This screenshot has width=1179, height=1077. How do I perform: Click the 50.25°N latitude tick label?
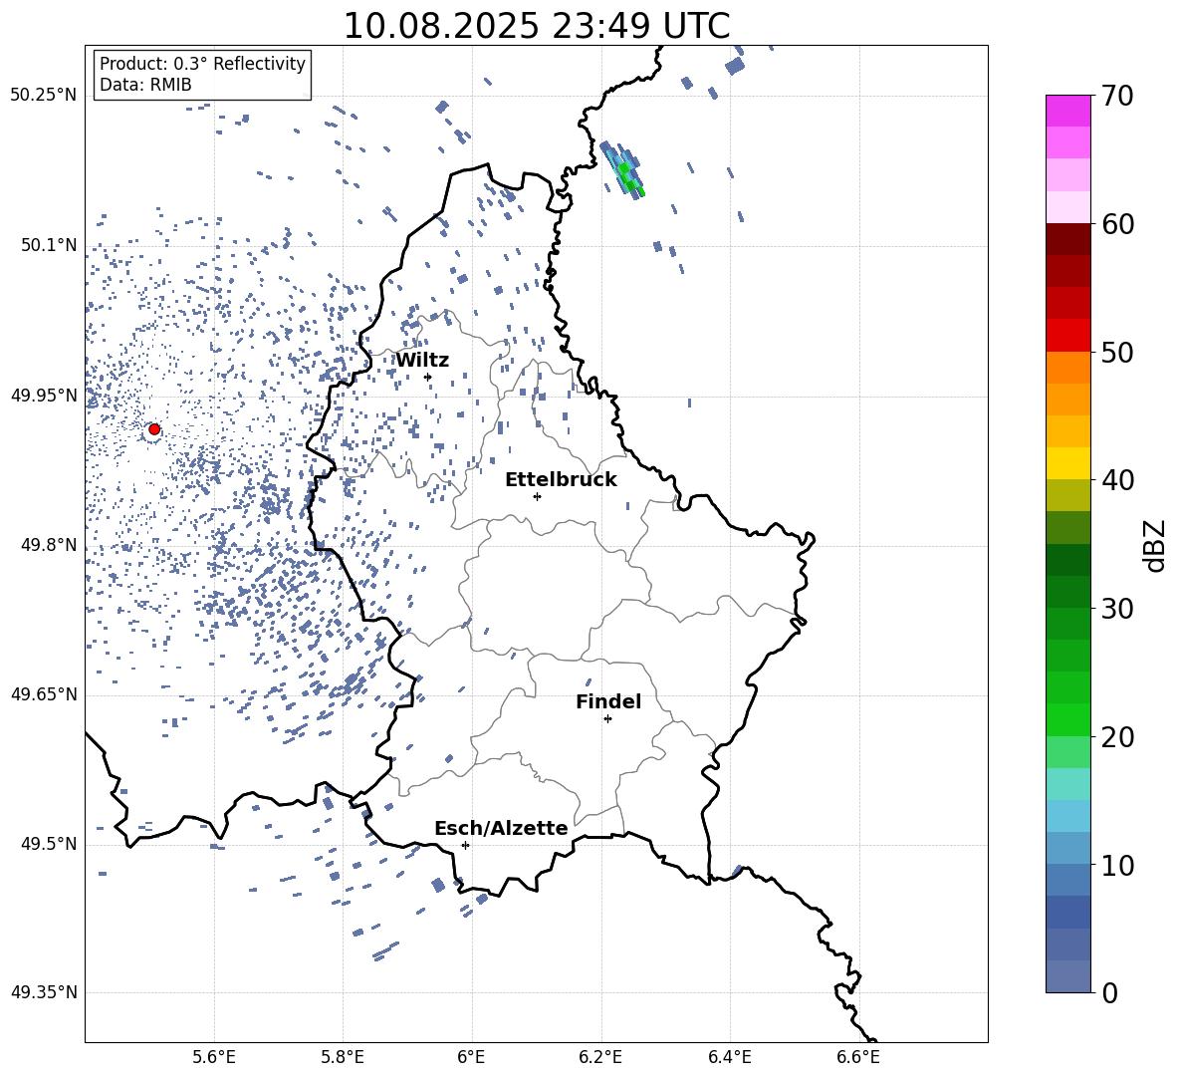pos(44,96)
